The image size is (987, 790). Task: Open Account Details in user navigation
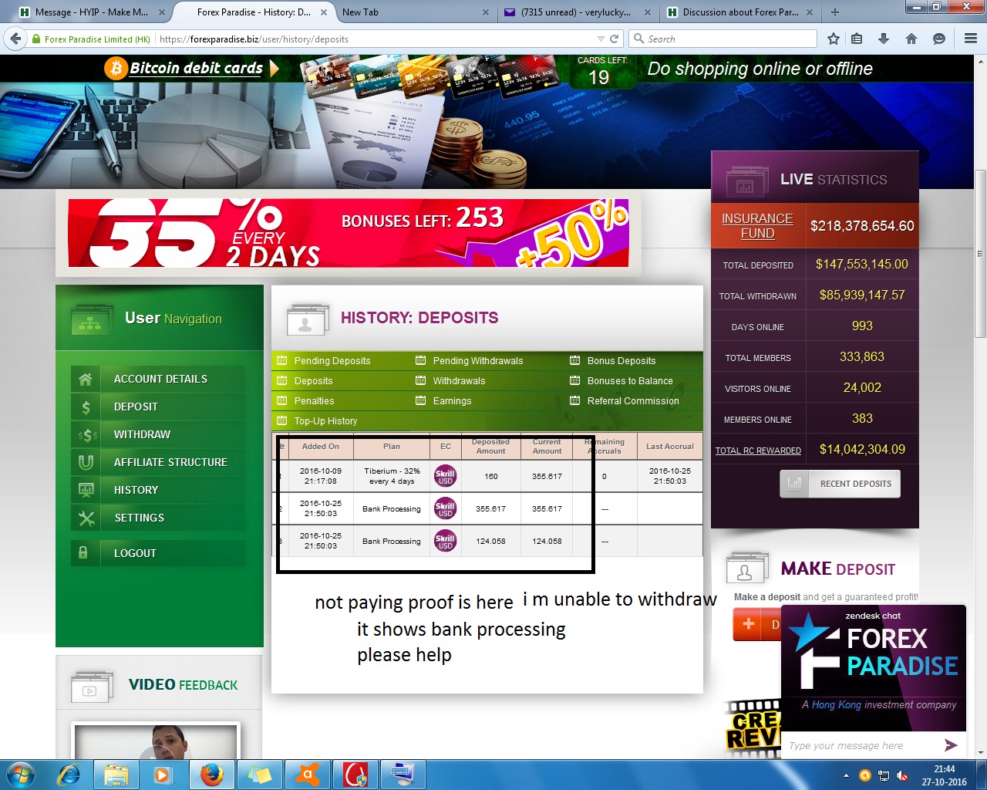[160, 379]
